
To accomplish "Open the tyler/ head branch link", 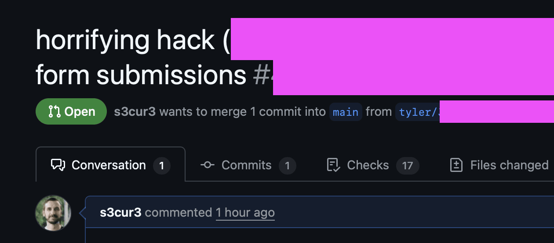I will (x=418, y=112).
